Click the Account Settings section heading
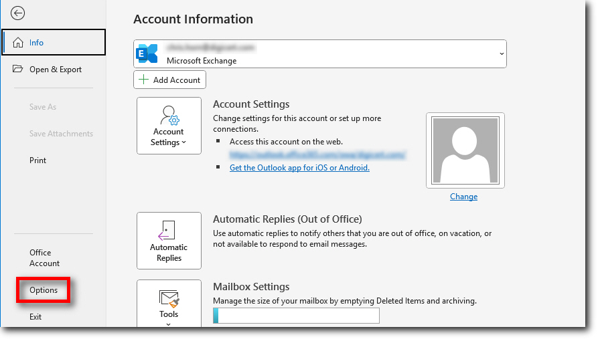 (251, 104)
